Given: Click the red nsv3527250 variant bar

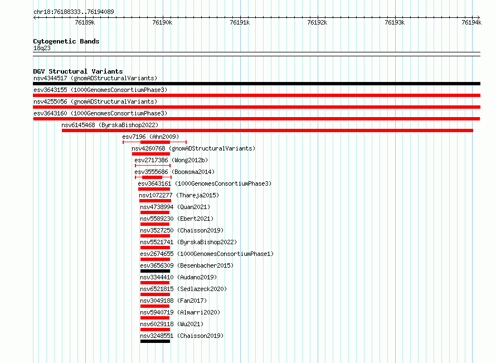Looking at the screenshot, I should point(155,236).
